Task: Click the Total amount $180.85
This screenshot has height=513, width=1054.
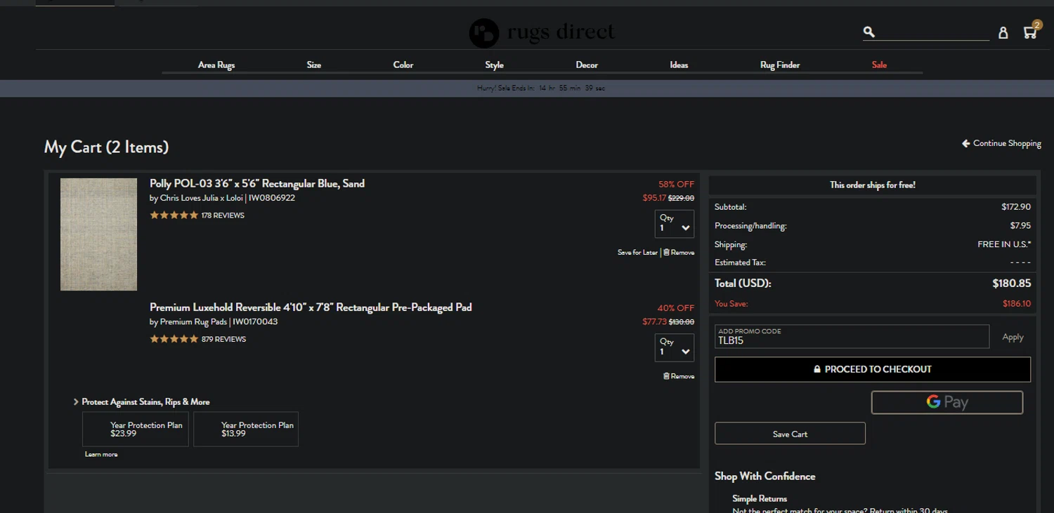Action: click(1011, 284)
